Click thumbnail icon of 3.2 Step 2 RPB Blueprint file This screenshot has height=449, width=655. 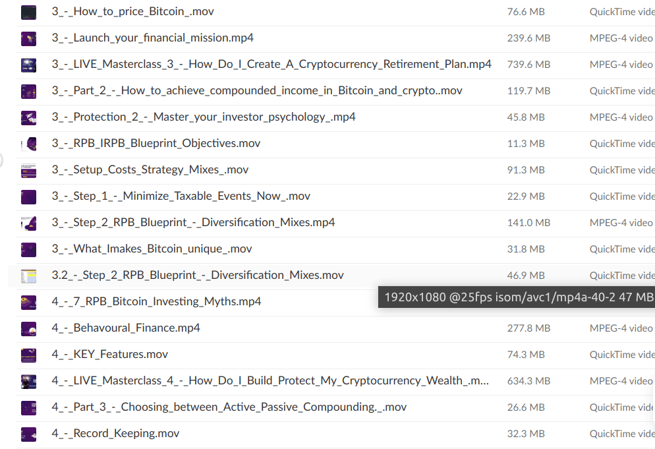coord(28,276)
